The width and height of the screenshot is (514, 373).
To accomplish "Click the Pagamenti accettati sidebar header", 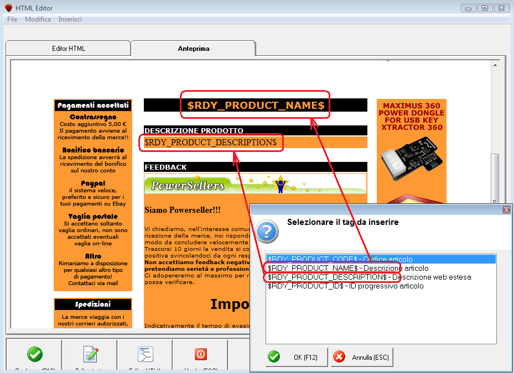I will 93,105.
